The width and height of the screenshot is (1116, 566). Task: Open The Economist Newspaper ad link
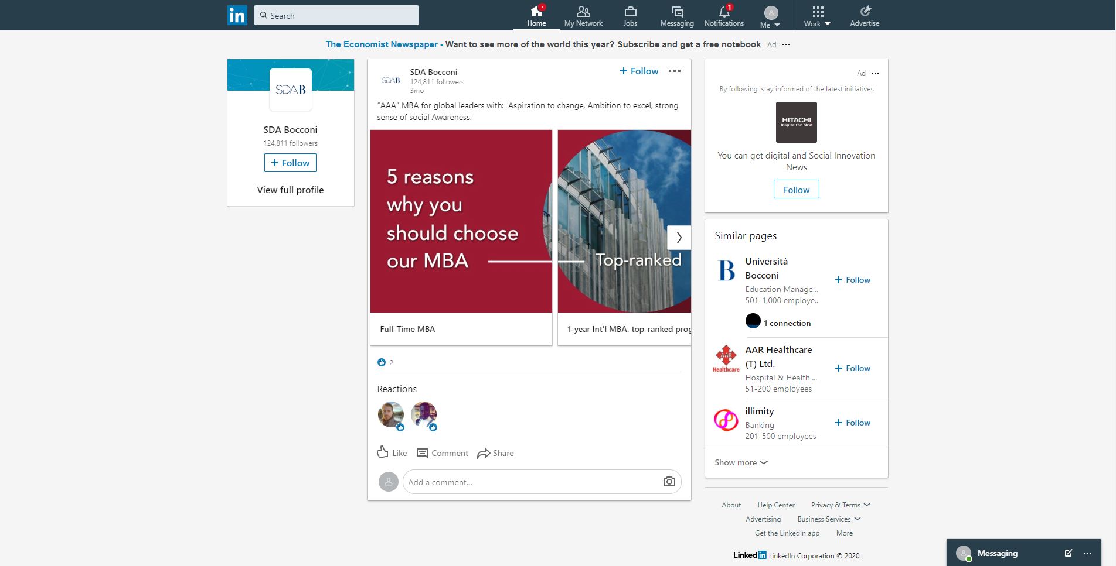[x=382, y=44]
